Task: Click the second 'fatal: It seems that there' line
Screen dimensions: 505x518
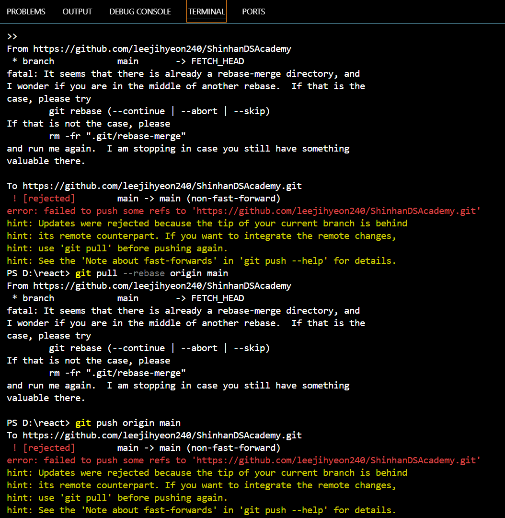Action: (183, 311)
